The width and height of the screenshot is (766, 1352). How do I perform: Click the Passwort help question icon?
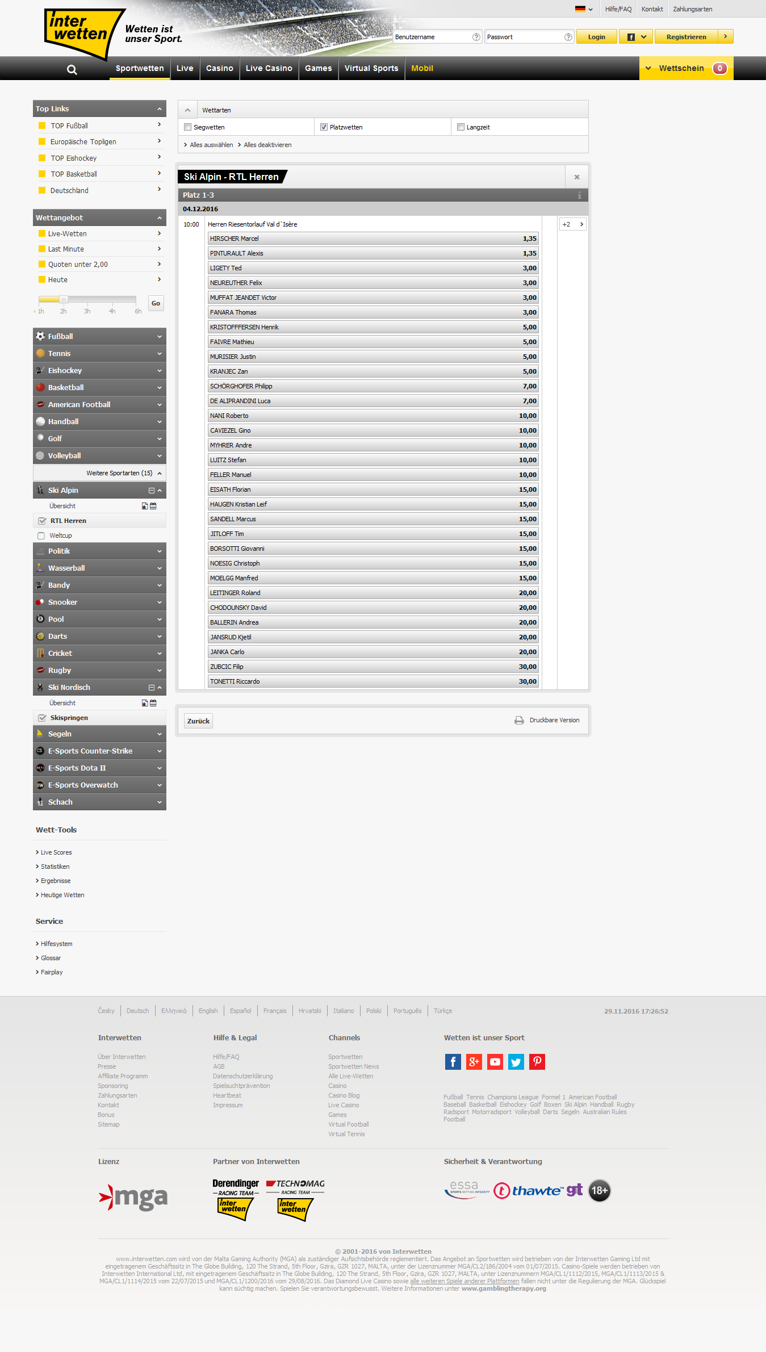568,37
